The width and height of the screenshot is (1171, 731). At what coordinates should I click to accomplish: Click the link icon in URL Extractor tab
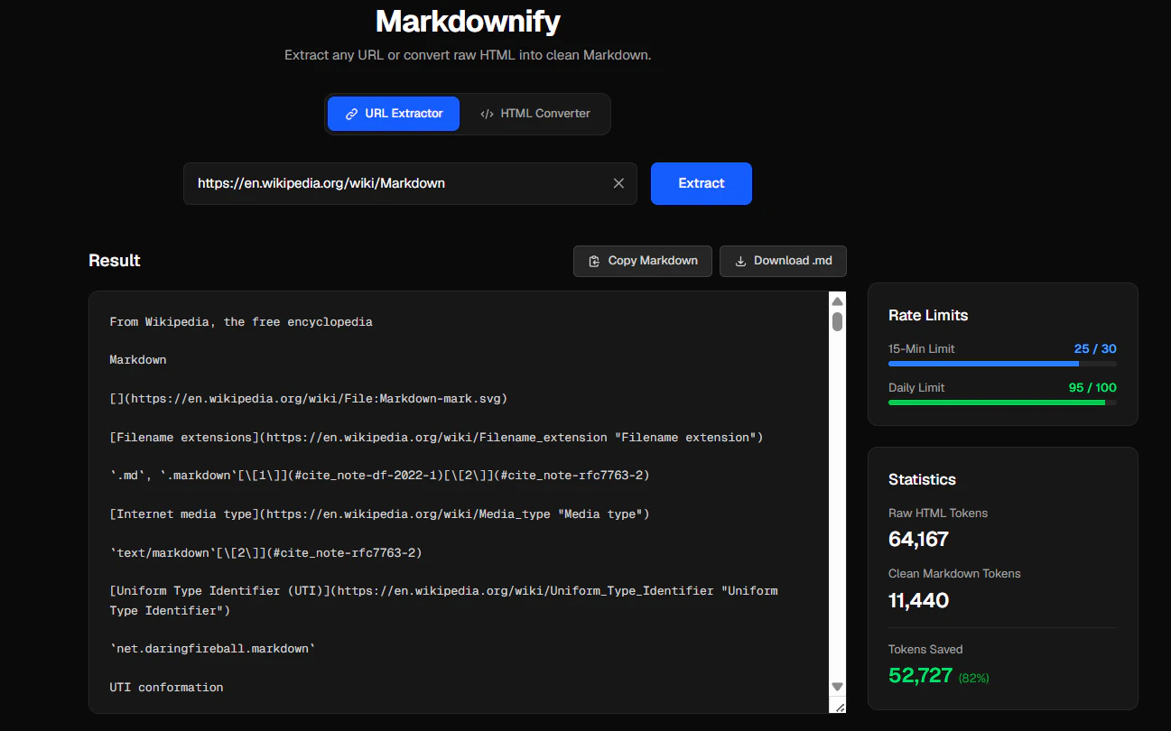click(x=352, y=114)
